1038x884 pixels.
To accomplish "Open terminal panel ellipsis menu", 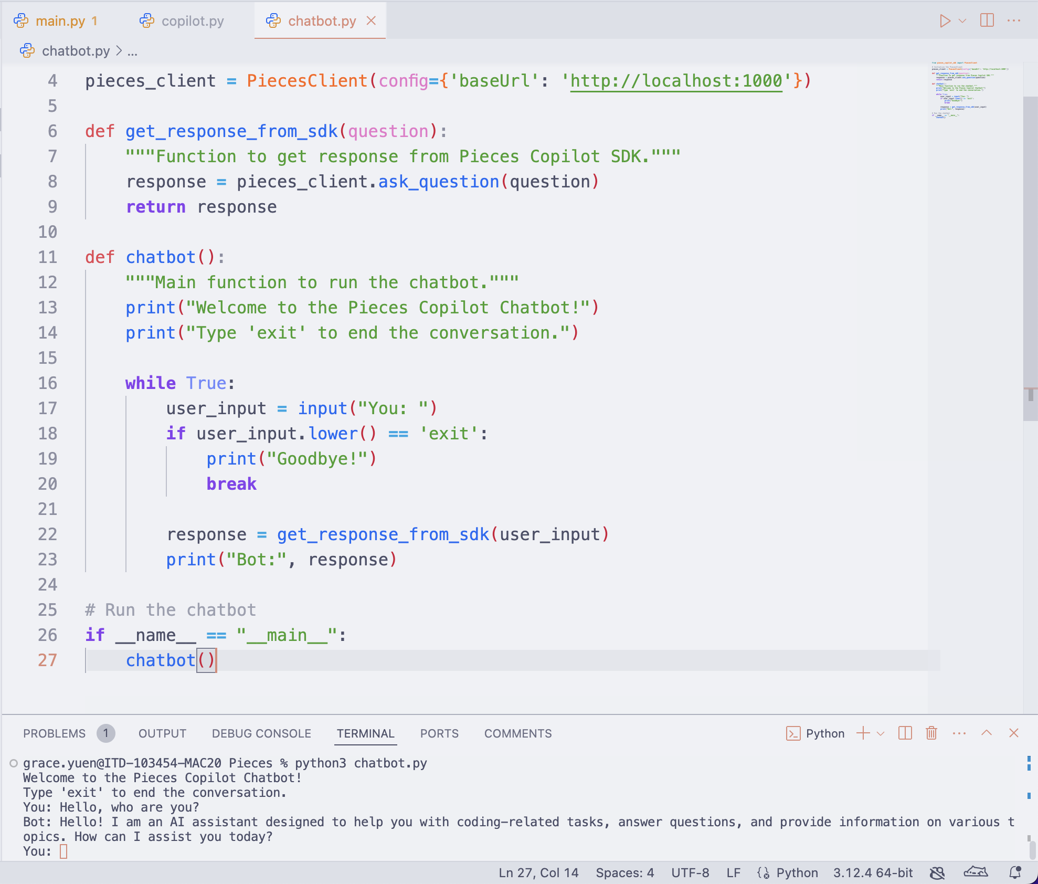I will coord(959,733).
